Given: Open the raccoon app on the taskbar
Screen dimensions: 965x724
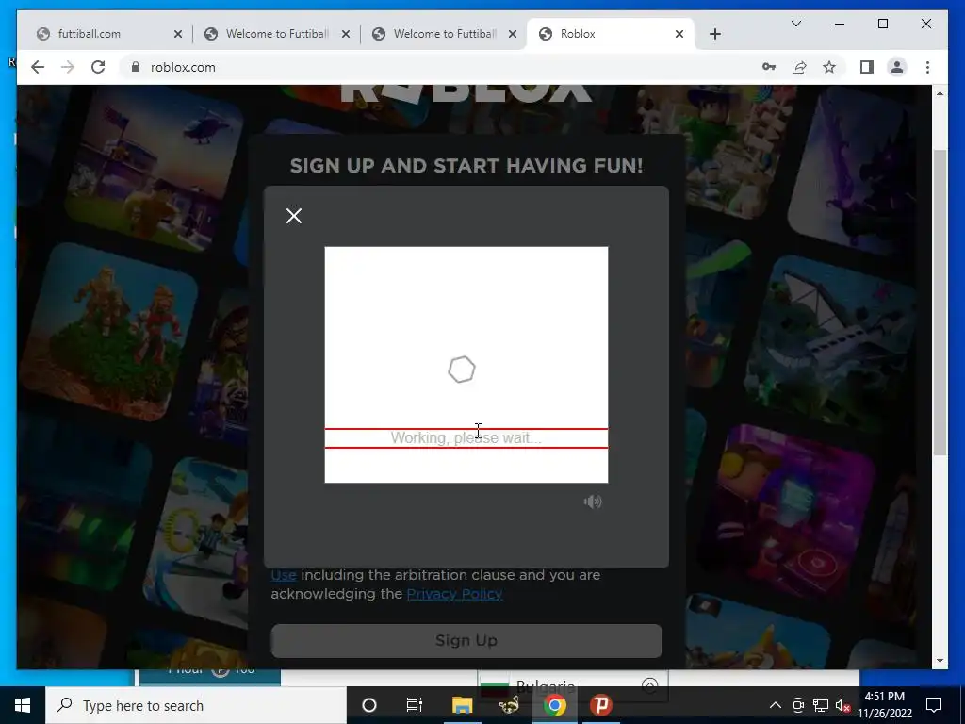Looking at the screenshot, I should 509,705.
